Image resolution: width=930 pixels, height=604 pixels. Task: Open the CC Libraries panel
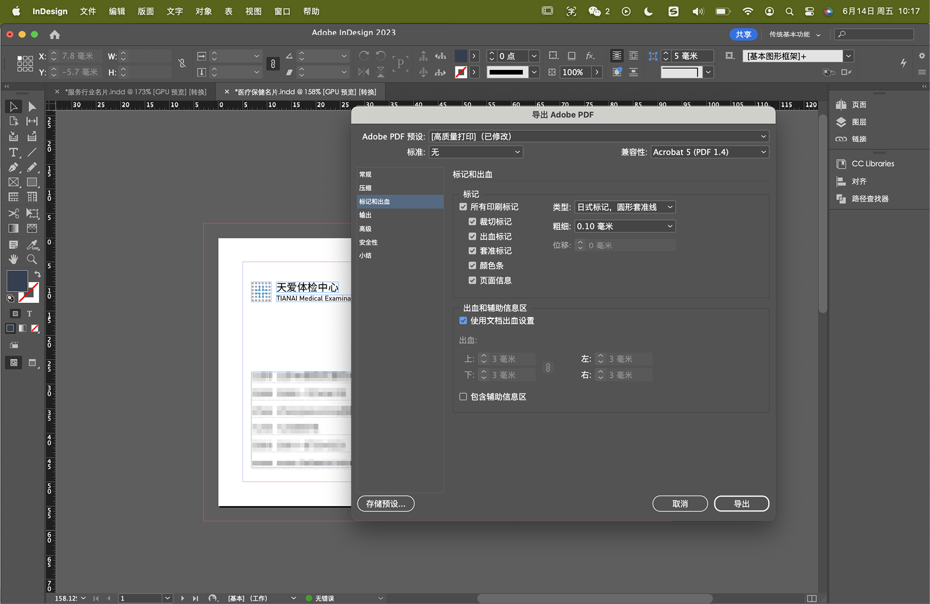(x=841, y=164)
